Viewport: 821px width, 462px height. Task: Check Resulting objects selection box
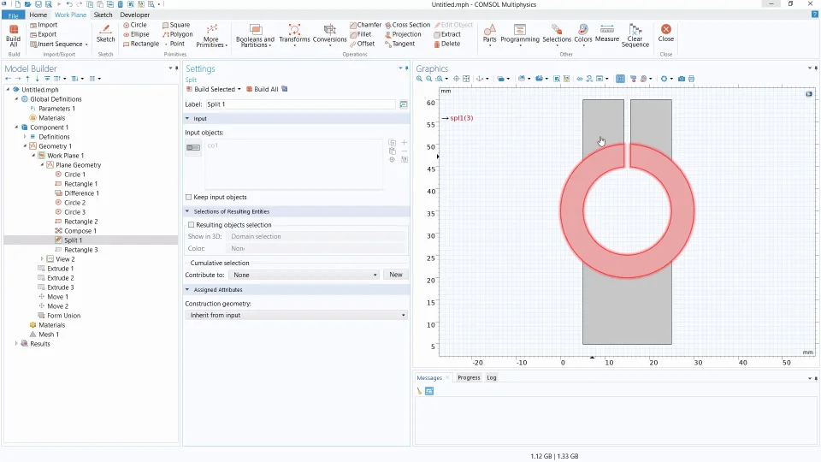(x=191, y=225)
